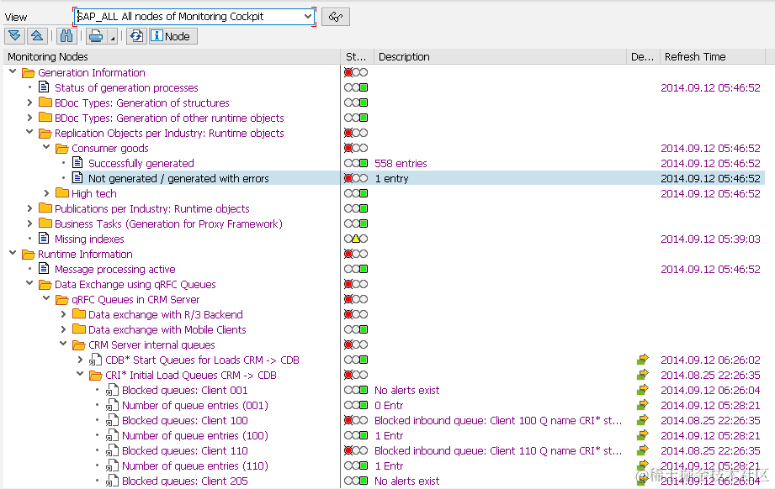Collapse the Runtime Information node
Viewport: 775px width, 489px height.
click(x=13, y=253)
